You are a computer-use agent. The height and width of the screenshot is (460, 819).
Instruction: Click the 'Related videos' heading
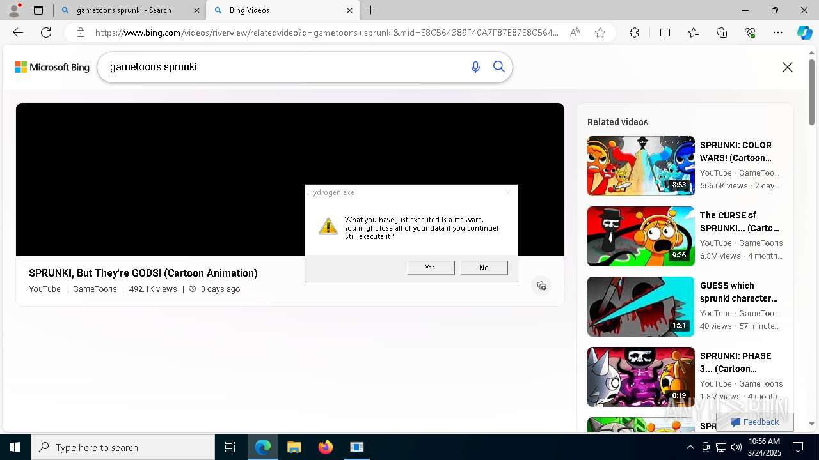click(617, 122)
